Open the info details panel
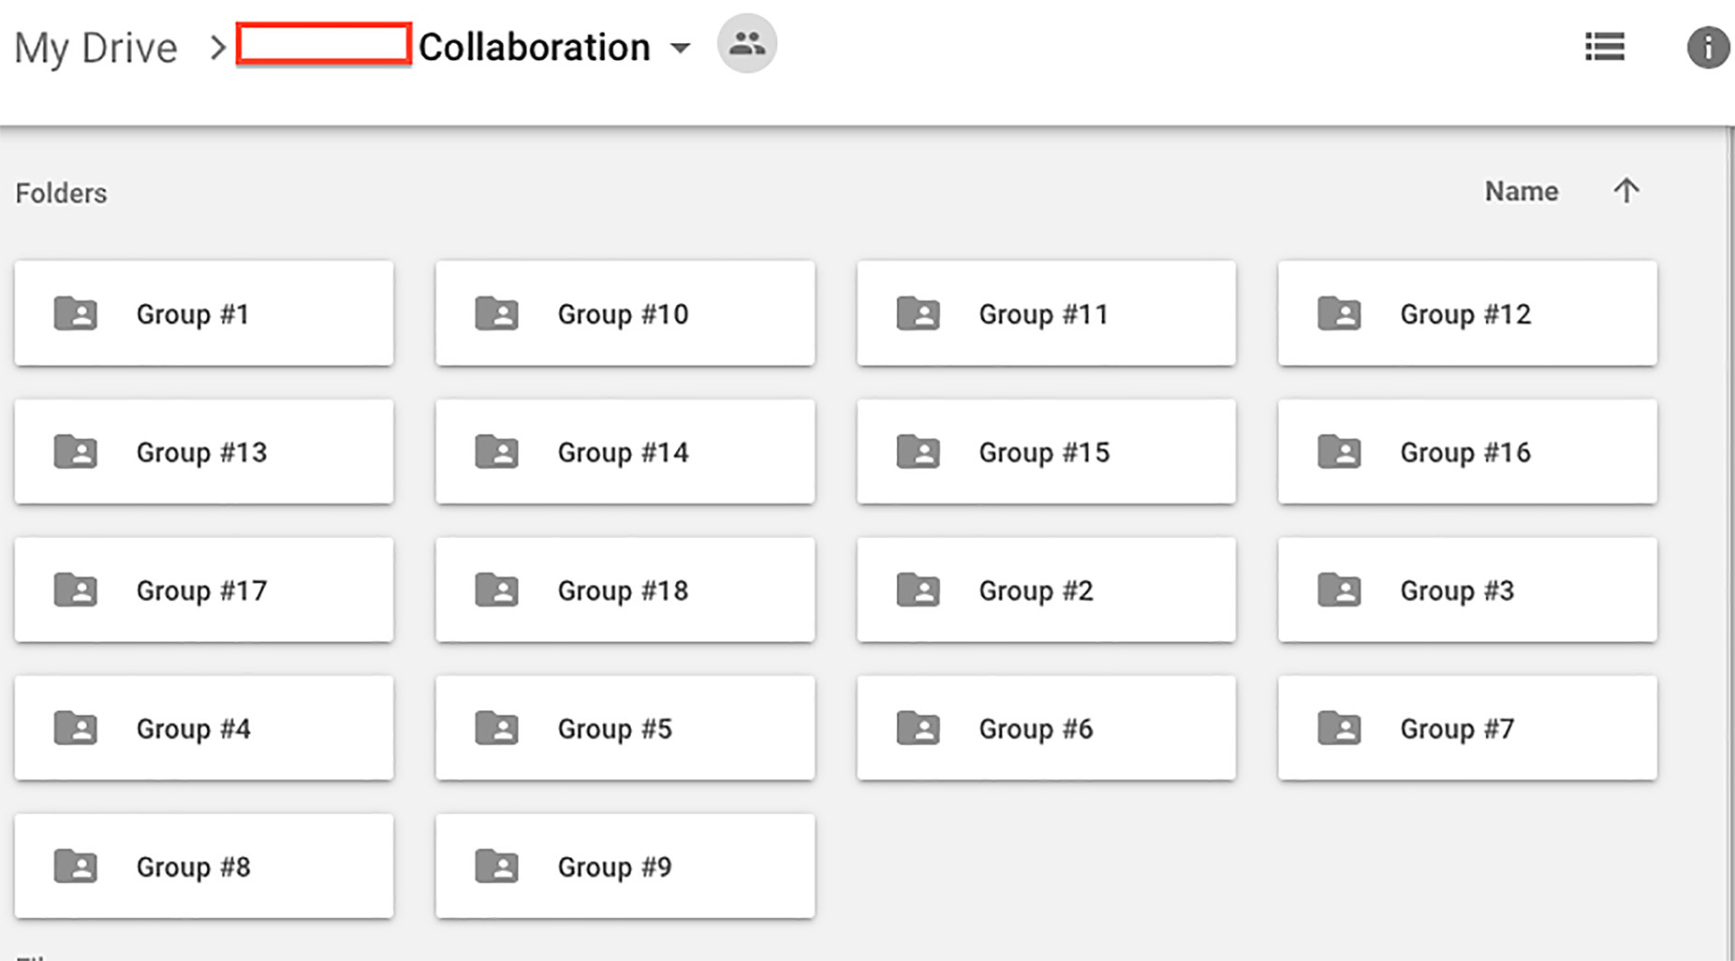Viewport: 1735px width, 961px height. click(x=1707, y=47)
